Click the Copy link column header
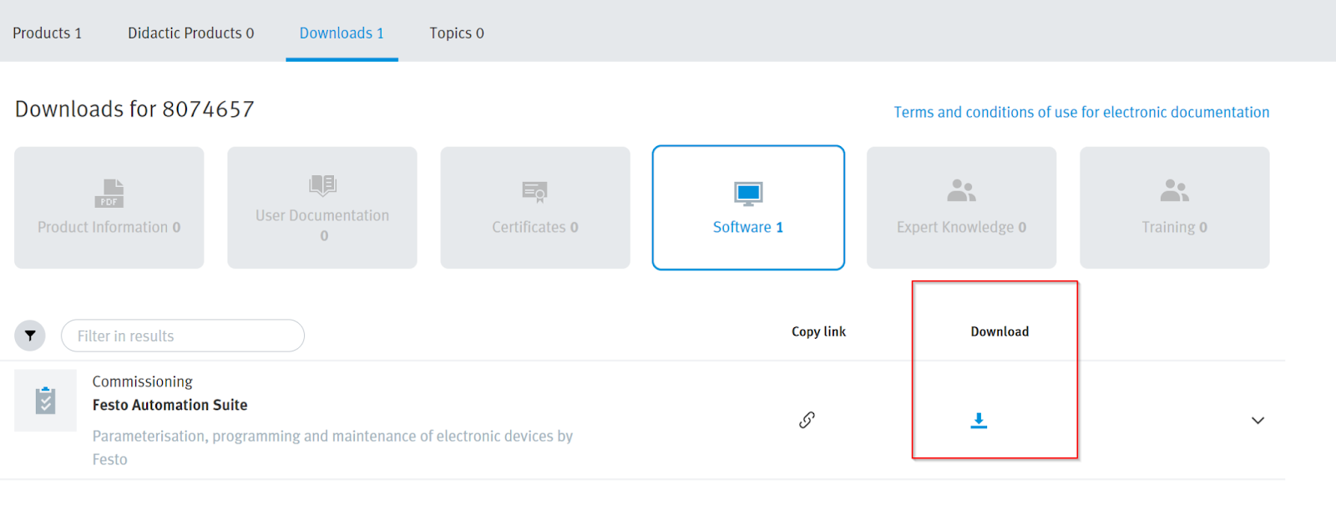1336x505 pixels. tap(818, 331)
